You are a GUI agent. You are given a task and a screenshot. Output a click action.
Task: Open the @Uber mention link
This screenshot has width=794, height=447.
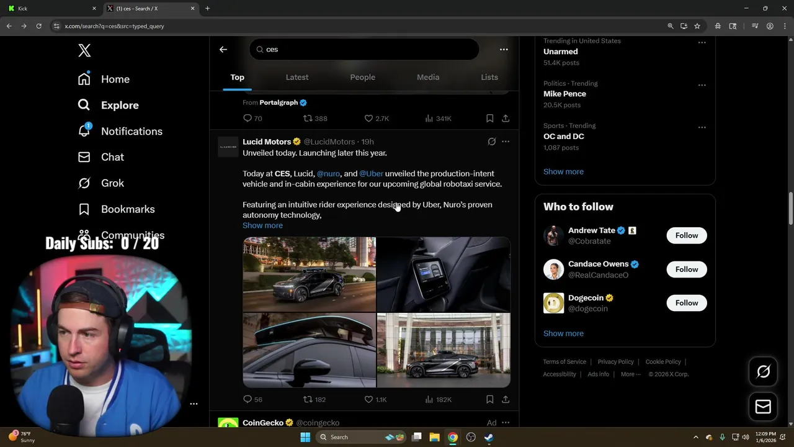tap(371, 174)
